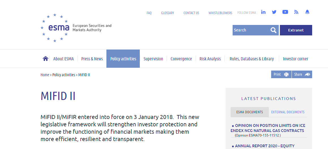This screenshot has width=328, height=149.
Task: Click the Twitter bird icon
Action: [274, 12]
